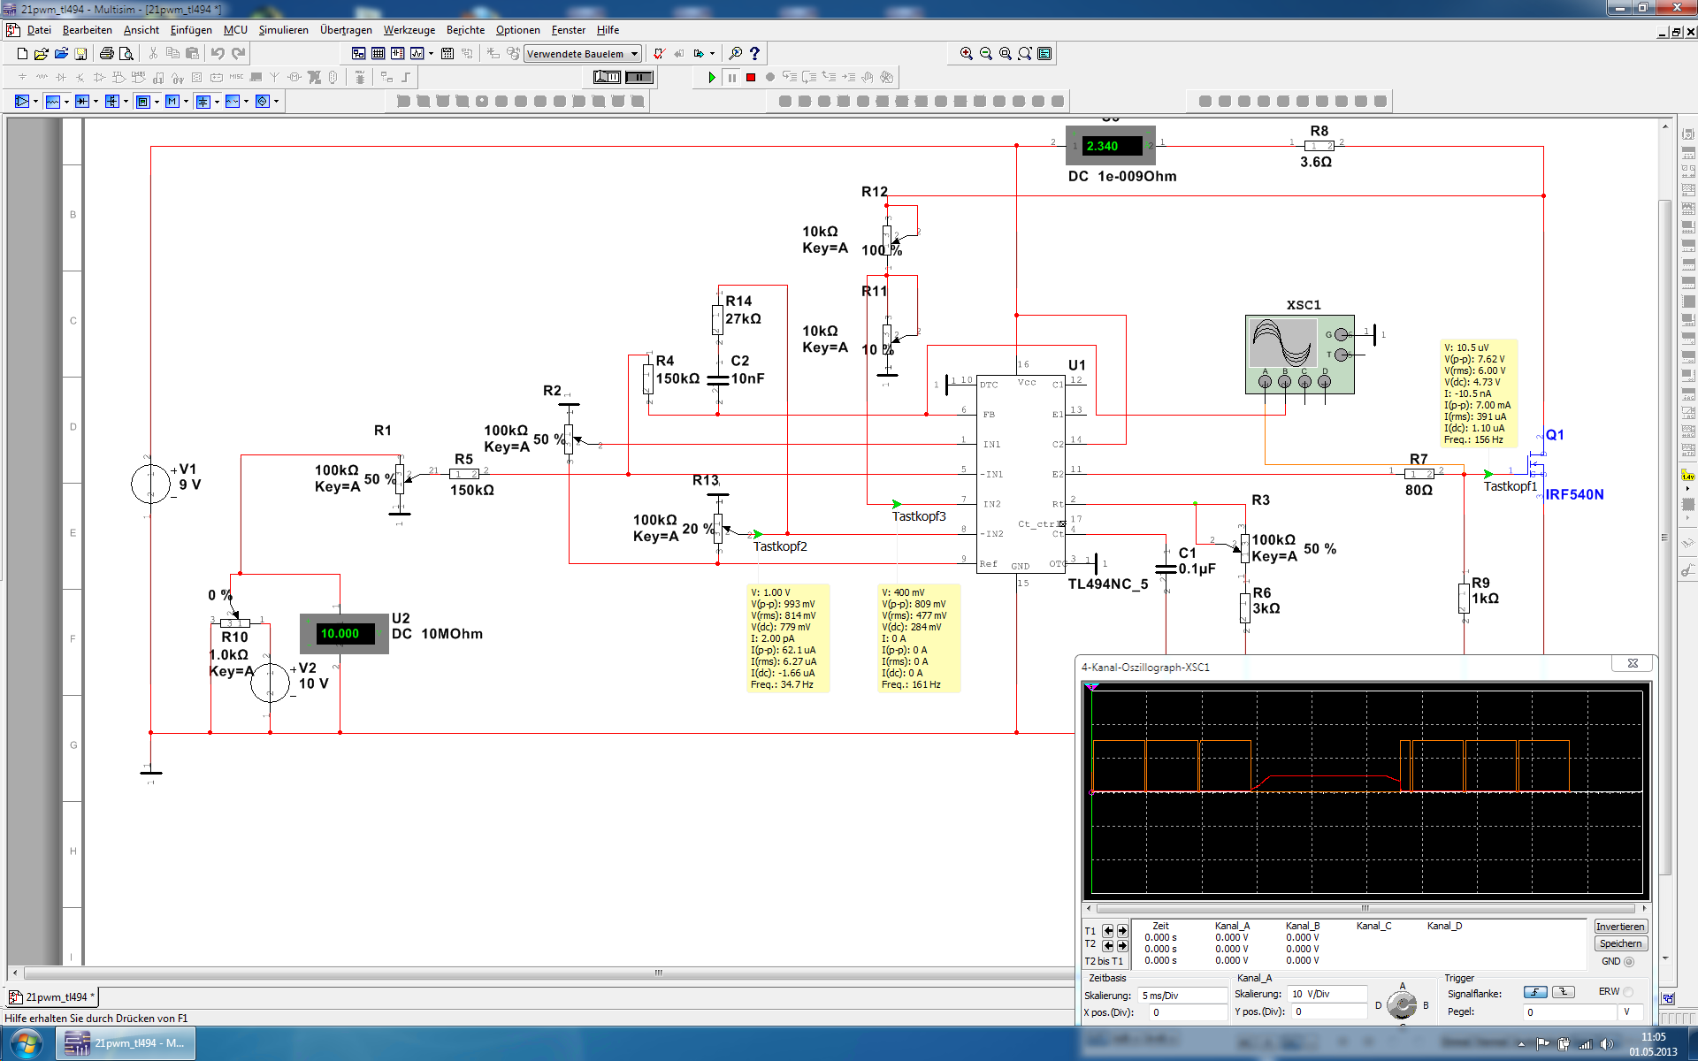Click the measurement probe instrument icon
1698x1061 pixels.
1688,477
